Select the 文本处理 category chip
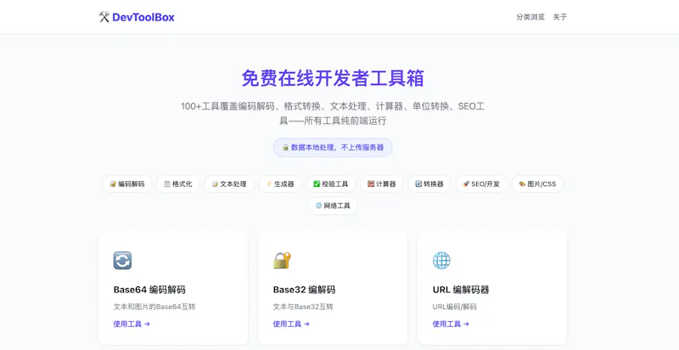The height and width of the screenshot is (350, 679). coord(228,183)
